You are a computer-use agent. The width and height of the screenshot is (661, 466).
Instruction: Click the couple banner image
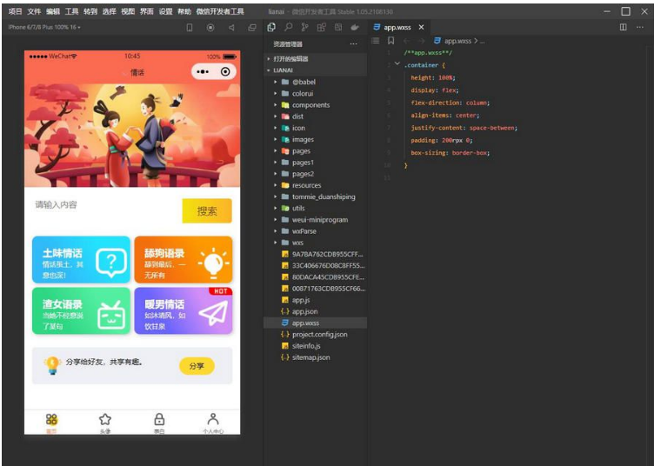click(x=132, y=135)
